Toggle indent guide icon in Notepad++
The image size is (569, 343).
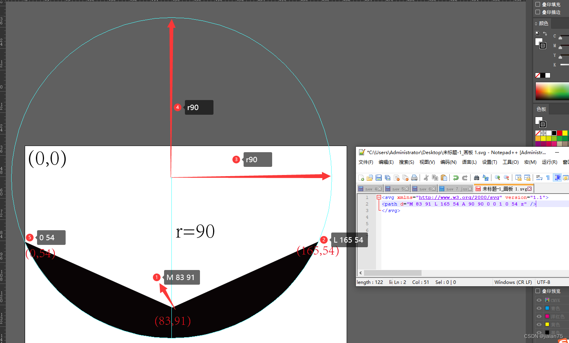(x=557, y=178)
